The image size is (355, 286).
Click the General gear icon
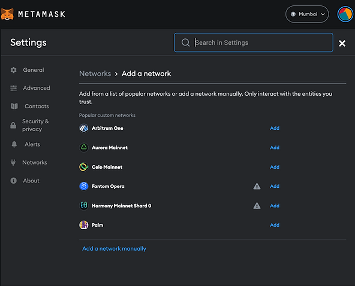(x=14, y=70)
